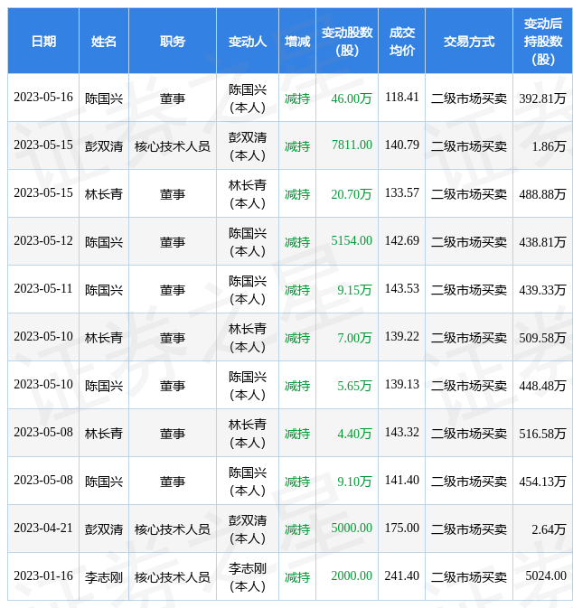Image resolution: width=573 pixels, height=608 pixels.
Task: Click the 变动股数(股) column header
Action: [347, 41]
